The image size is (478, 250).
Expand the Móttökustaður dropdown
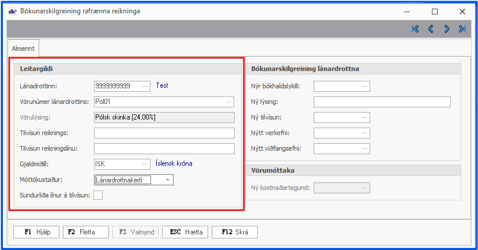click(x=167, y=180)
